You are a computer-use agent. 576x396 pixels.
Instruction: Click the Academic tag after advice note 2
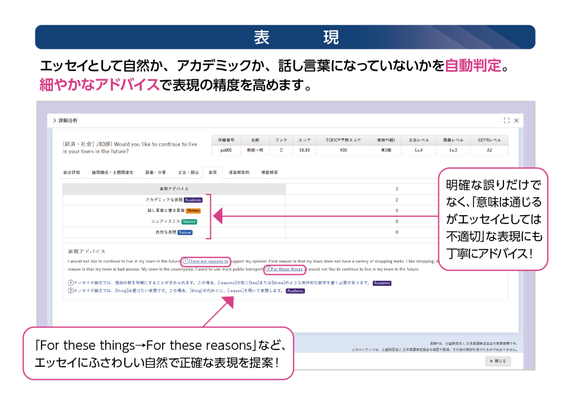coord(295,291)
